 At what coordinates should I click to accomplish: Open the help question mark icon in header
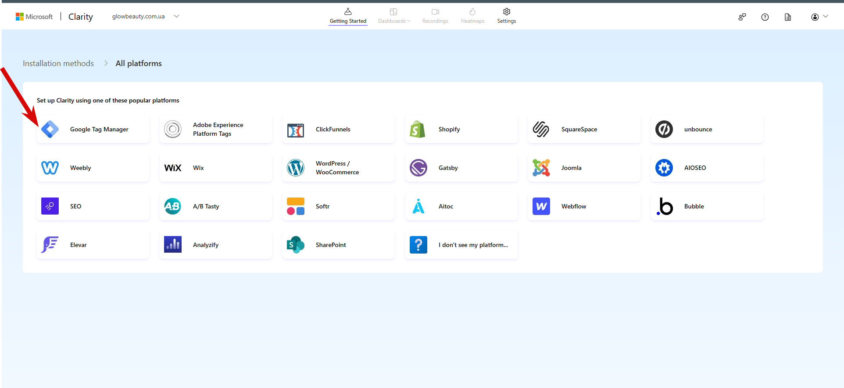tap(765, 17)
